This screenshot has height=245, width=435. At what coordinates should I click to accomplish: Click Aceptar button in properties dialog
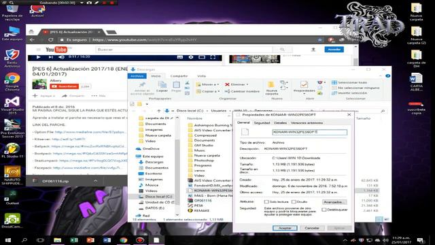coord(285,228)
